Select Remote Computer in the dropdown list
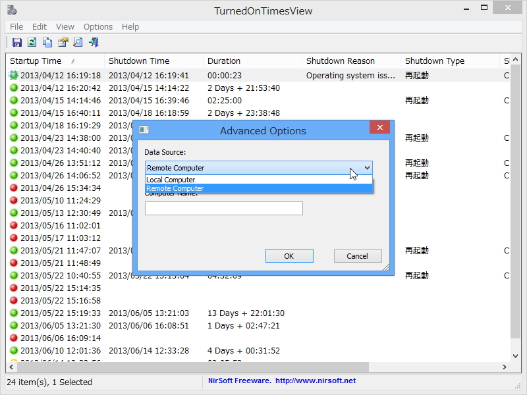Image resolution: width=527 pixels, height=395 pixels. point(259,188)
